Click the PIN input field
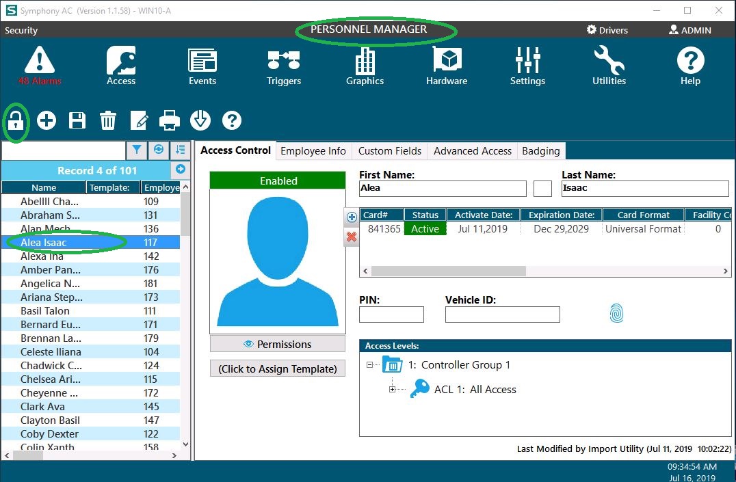Screen dimensions: 736x482 coord(391,314)
